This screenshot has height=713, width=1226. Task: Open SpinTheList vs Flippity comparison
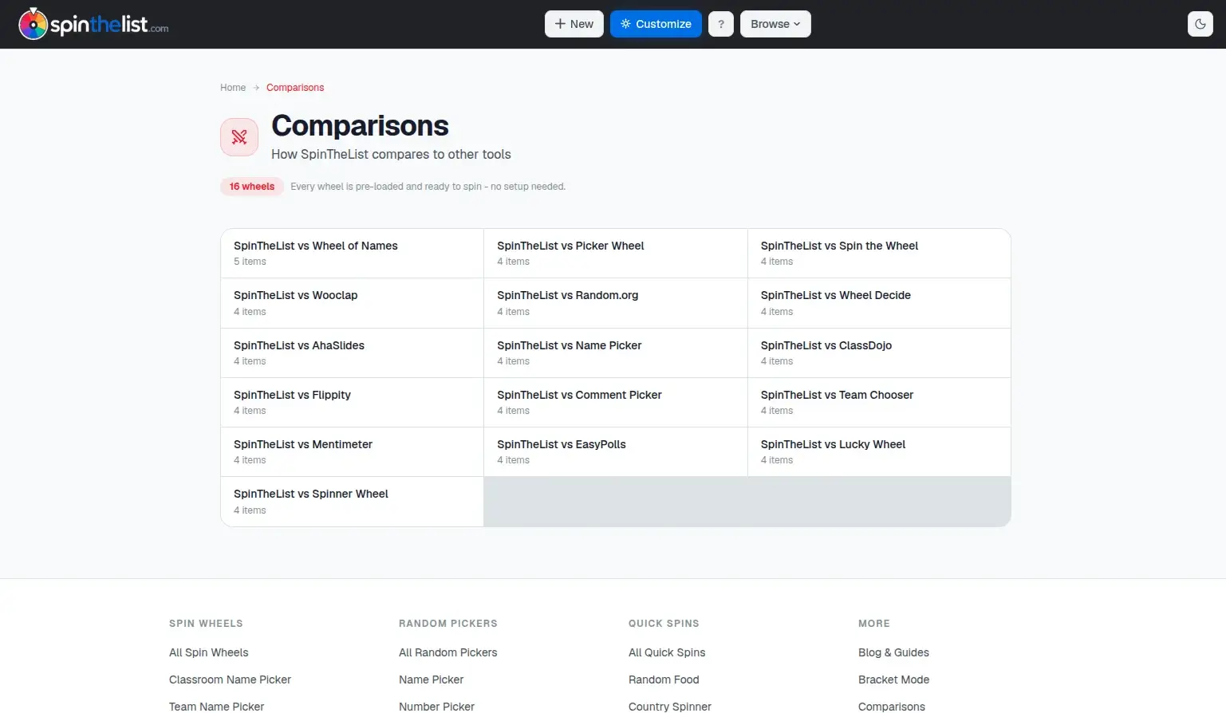point(352,402)
